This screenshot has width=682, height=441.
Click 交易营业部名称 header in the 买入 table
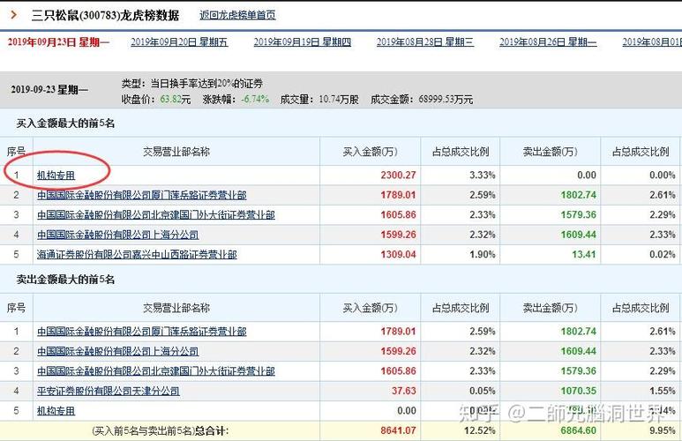176,152
